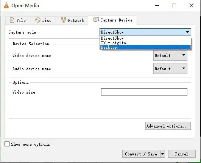
Task: Click the Cancel button
Action: click(x=182, y=154)
